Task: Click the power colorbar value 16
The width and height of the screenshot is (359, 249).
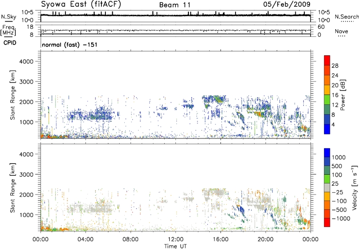Action: click(x=335, y=95)
